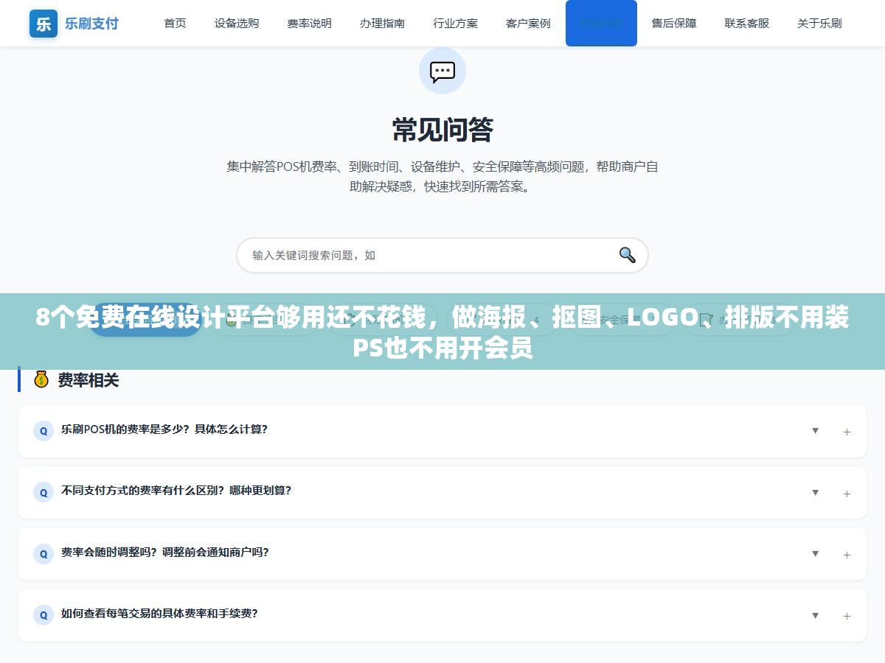Focus the 输入关键词搜索问题 search field

(442, 255)
